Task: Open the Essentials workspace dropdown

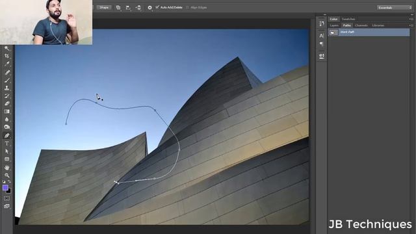Action: click(395, 8)
